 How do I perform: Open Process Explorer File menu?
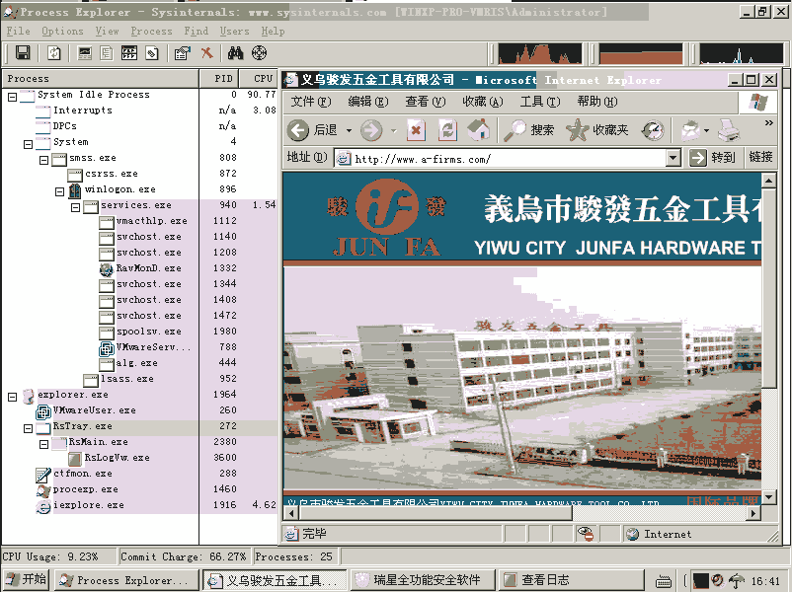(x=18, y=32)
